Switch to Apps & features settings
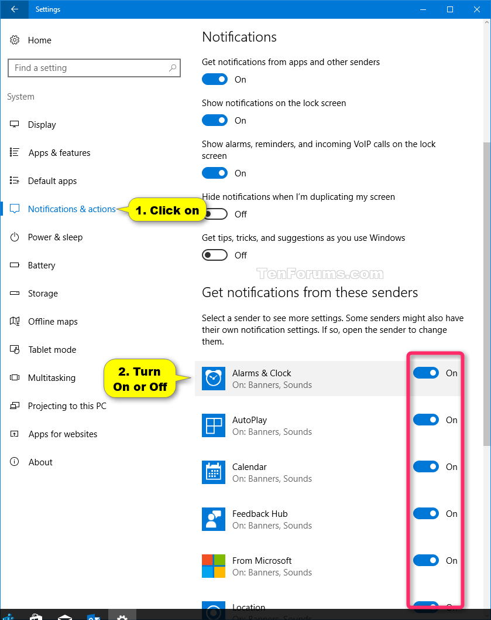Image resolution: width=491 pixels, height=620 pixels. (59, 152)
